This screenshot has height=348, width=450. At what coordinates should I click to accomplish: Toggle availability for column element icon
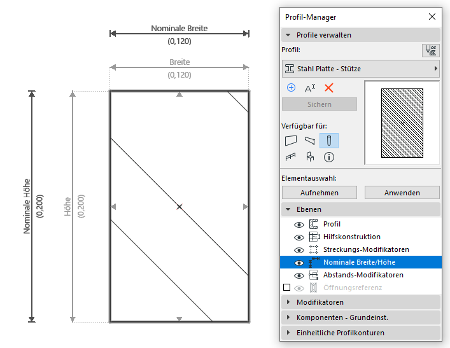point(329,141)
